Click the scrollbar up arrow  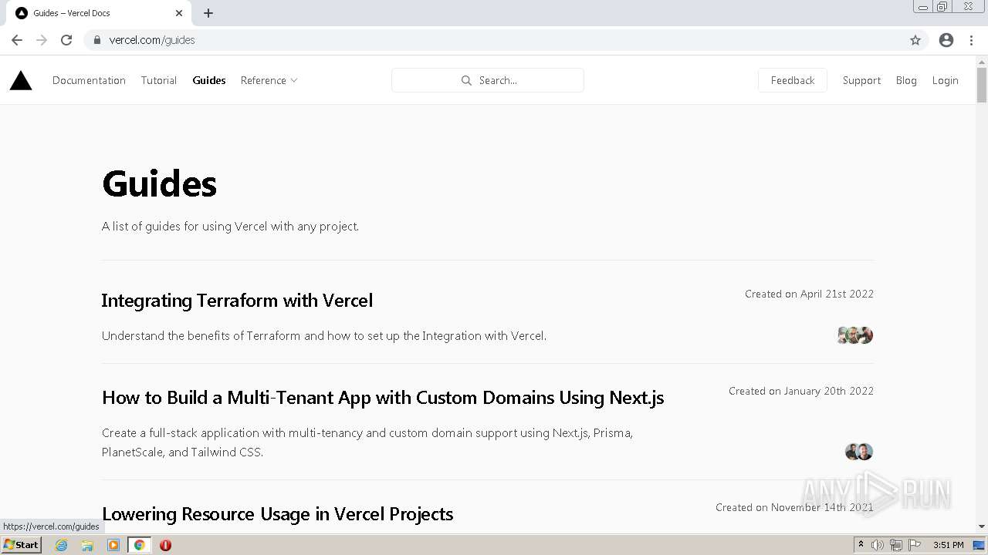[982, 61]
